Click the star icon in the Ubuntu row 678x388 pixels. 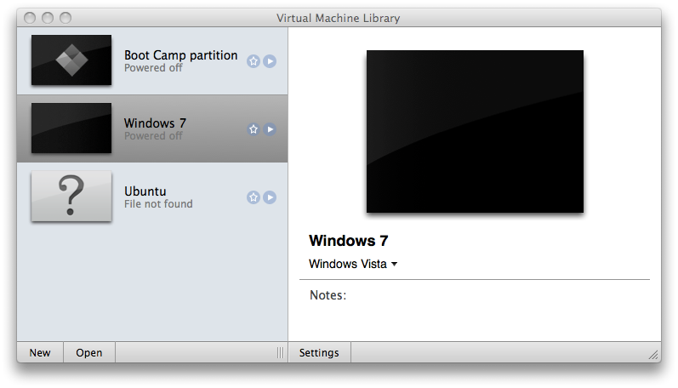[x=254, y=197]
